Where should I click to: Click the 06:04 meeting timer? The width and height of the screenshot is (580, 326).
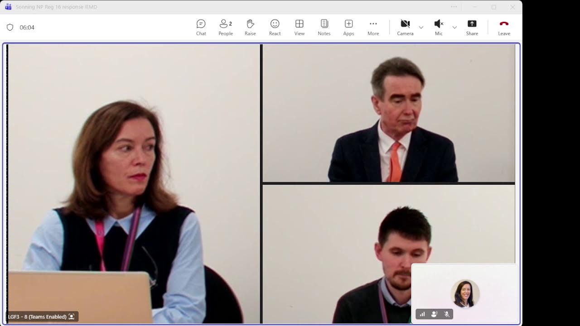click(27, 28)
